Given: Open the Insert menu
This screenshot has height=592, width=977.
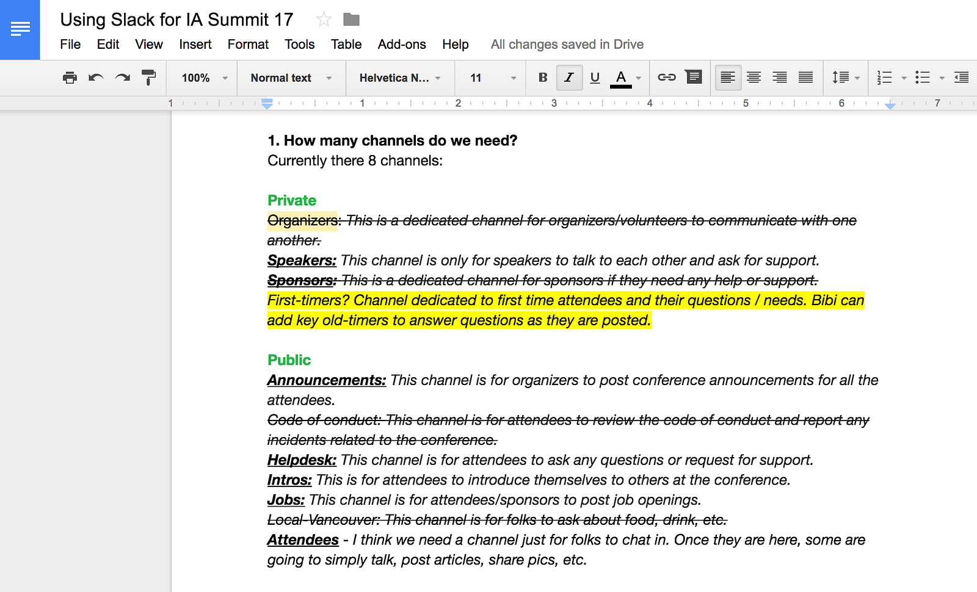Looking at the screenshot, I should point(195,45).
